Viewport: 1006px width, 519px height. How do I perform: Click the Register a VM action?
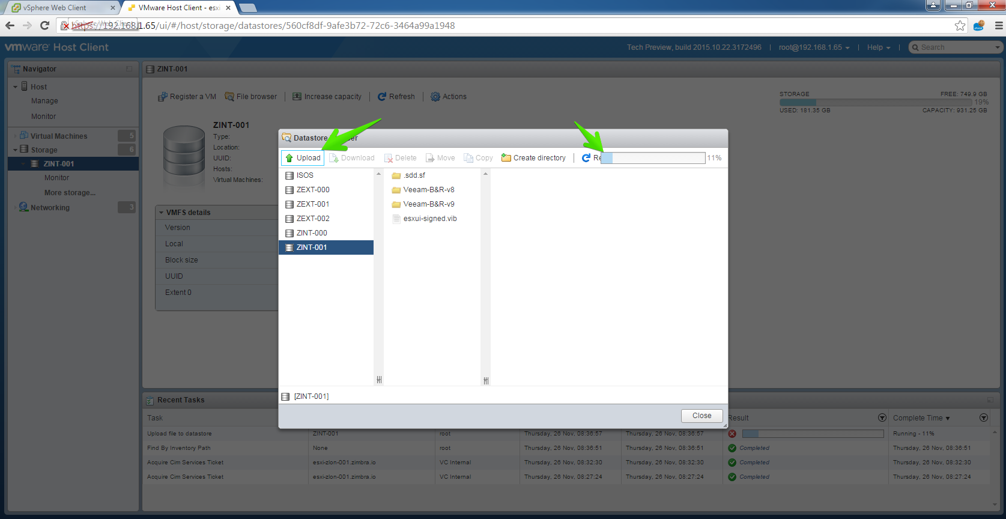pyautogui.click(x=187, y=97)
